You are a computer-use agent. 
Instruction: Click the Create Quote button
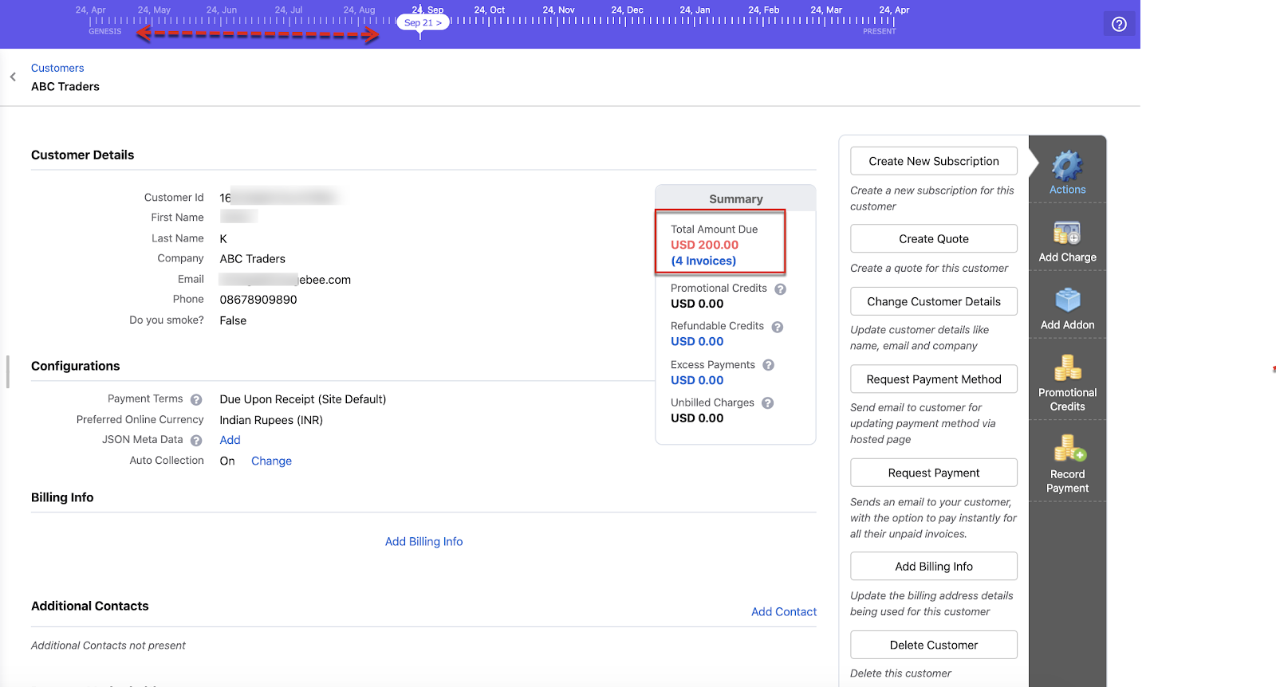coord(933,239)
